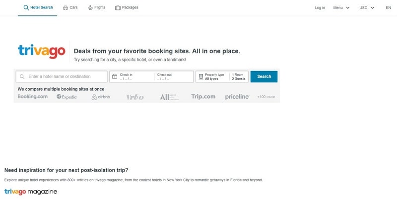Open the Menu dropdown
The image size is (397, 202).
[341, 8]
